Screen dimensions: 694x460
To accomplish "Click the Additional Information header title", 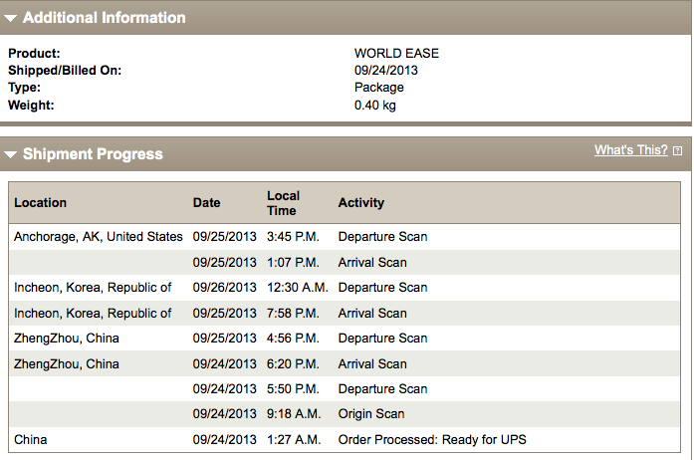I will 104,18.
